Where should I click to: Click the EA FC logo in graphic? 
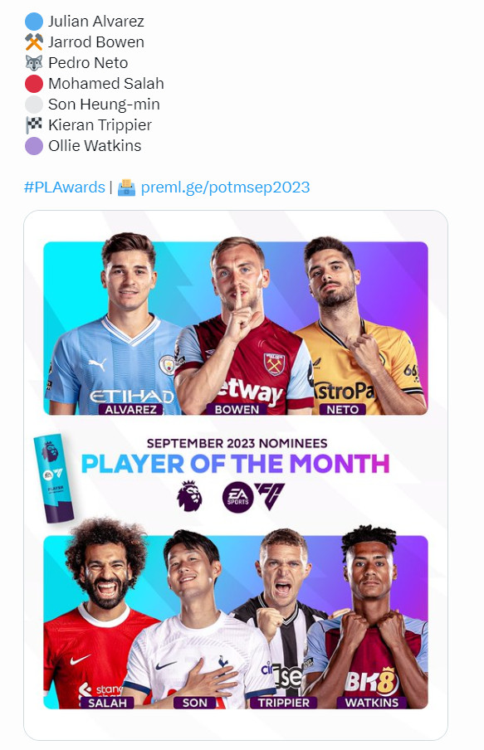(x=270, y=496)
